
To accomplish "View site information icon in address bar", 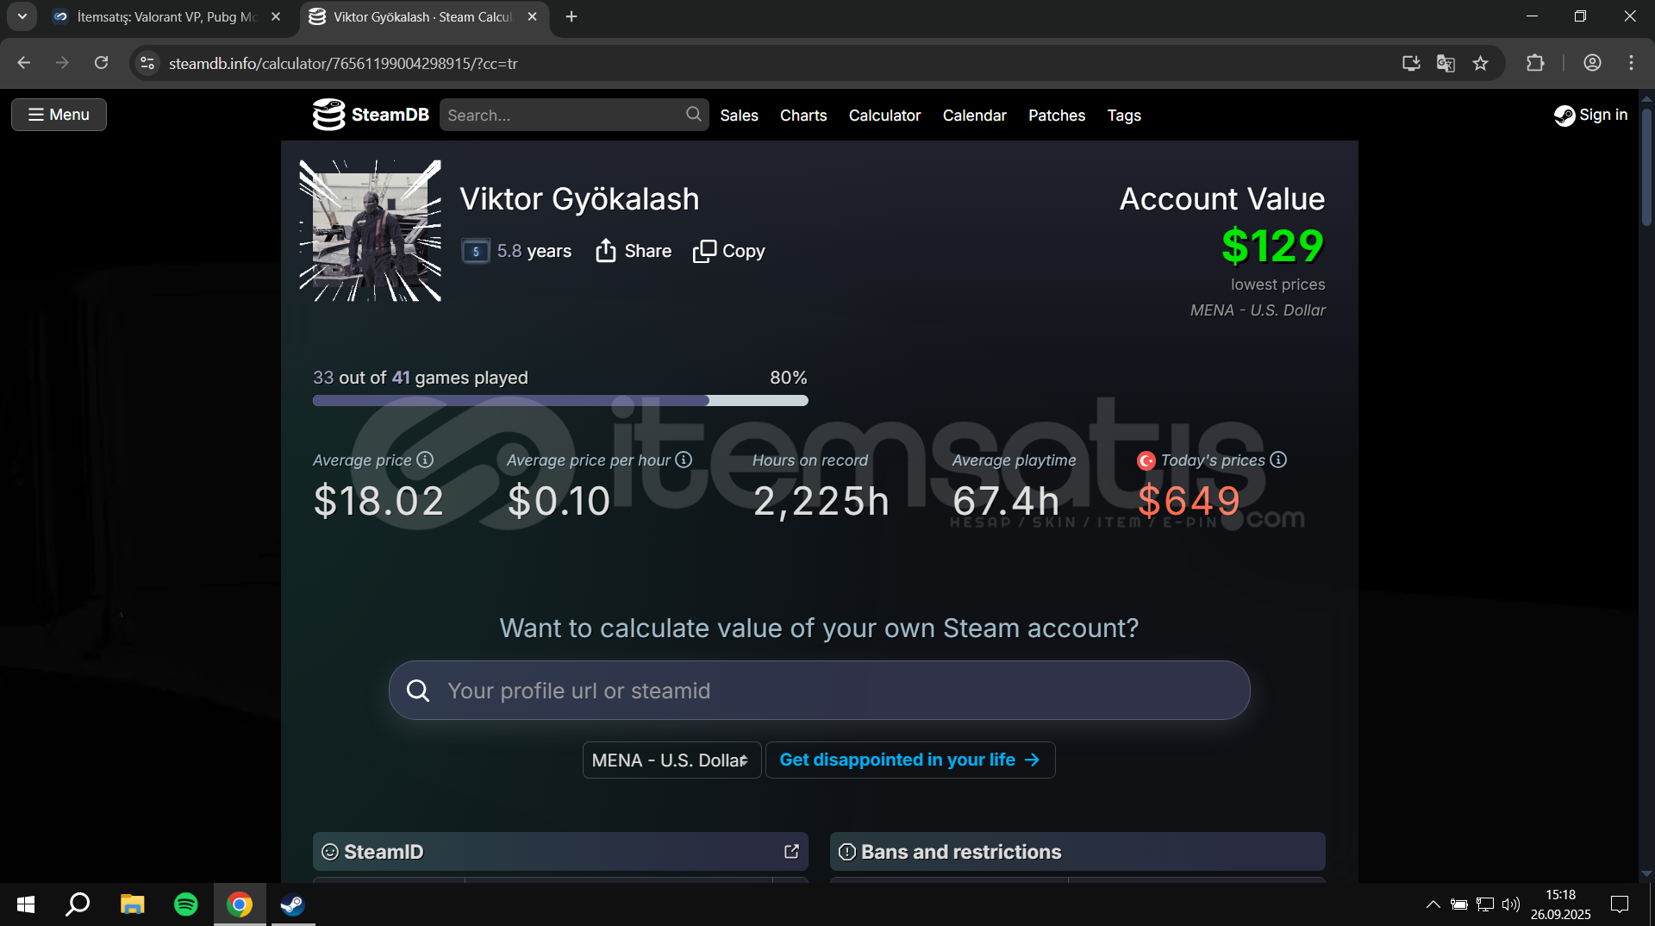I will pos(147,63).
